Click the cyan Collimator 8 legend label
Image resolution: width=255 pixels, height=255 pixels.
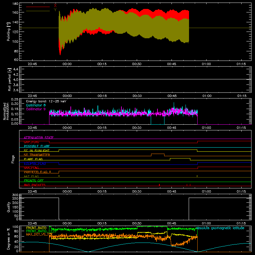click(36, 105)
